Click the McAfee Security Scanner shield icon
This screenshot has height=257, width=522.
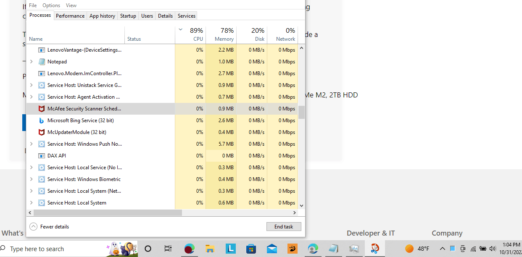point(42,109)
